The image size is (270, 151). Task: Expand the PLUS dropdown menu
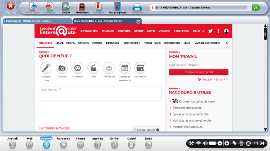click(x=199, y=31)
